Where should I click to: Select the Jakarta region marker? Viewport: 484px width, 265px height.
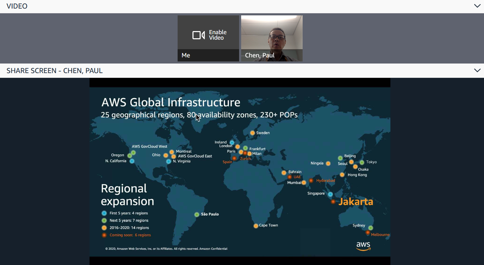pos(333,201)
